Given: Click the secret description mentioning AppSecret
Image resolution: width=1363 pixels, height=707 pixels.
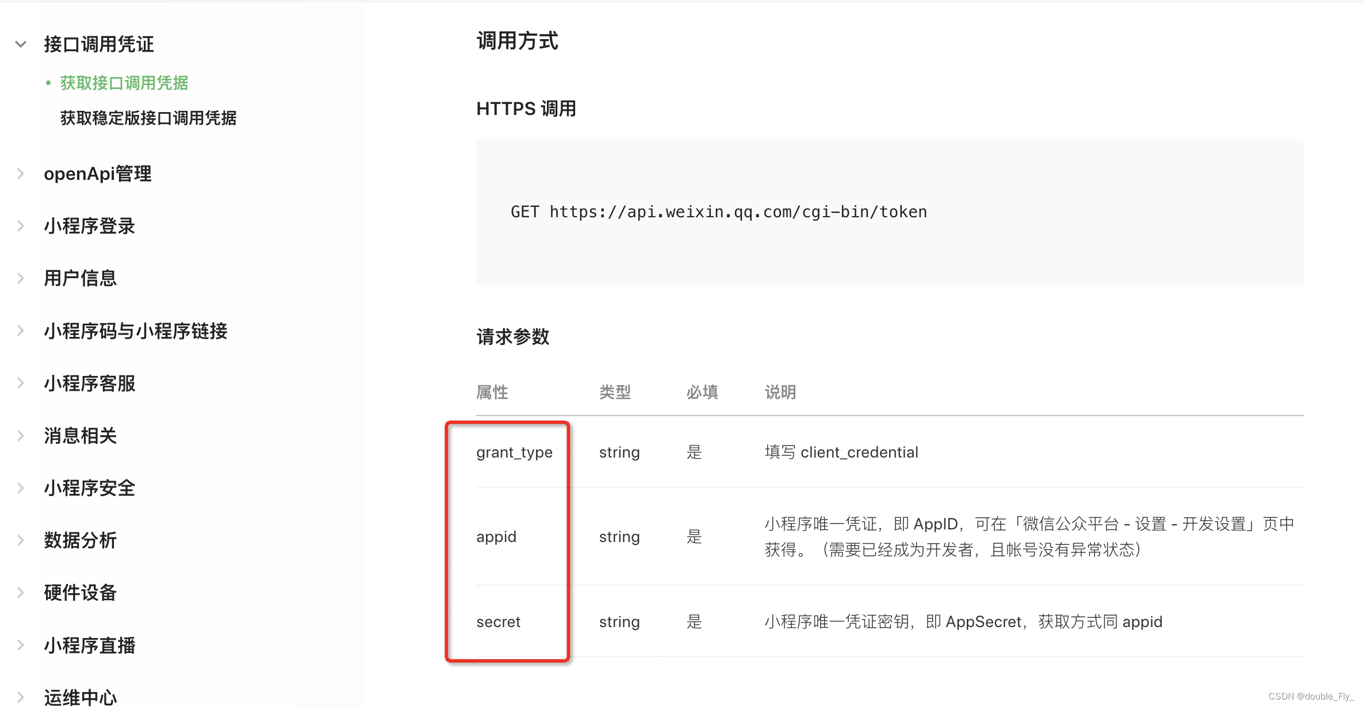Looking at the screenshot, I should pyautogui.click(x=963, y=622).
